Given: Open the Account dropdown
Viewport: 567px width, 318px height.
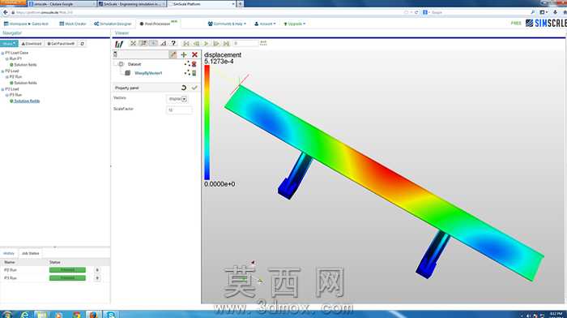Looking at the screenshot, I should [265, 24].
